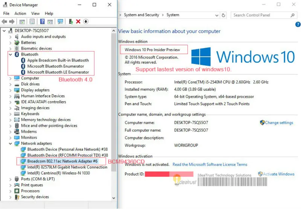This screenshot has width=301, height=209.
Task: Click the Display adapters icon
Action: [17, 90]
